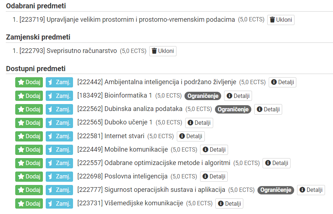Show Ograničenje badge for Dubinska analiza podataka

point(233,109)
